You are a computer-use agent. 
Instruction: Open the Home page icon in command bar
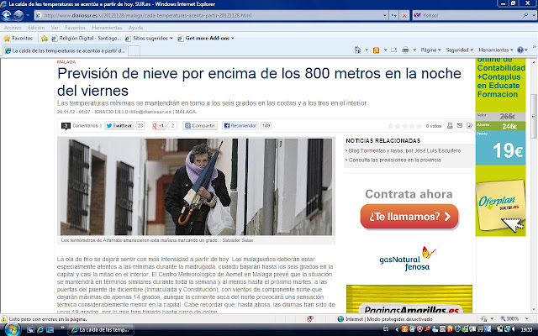[x=357, y=50]
